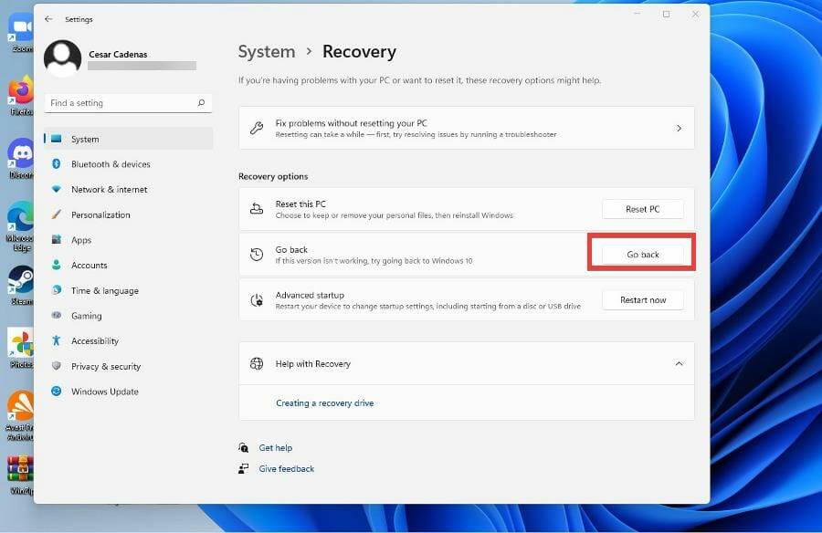
Task: Open Microsoft Edge desktop shortcut
Action: point(20,225)
